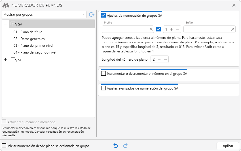Expand the SE group tree node
This screenshot has width=241, height=151.
click(x=6, y=60)
